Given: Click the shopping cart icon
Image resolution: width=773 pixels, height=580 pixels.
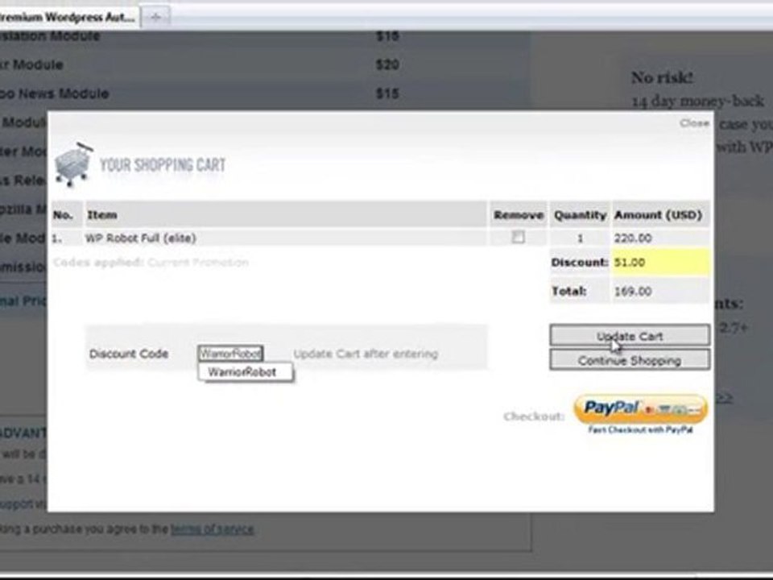Looking at the screenshot, I should [x=74, y=164].
